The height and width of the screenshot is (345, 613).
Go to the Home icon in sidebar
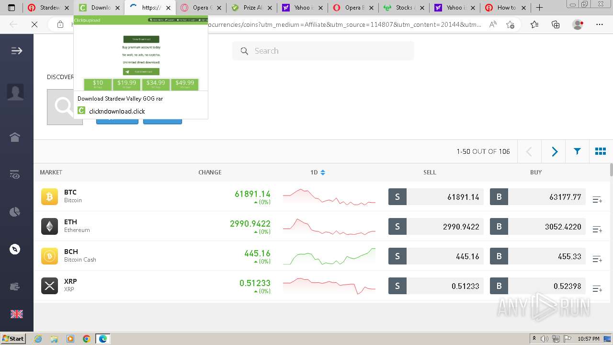(x=15, y=137)
